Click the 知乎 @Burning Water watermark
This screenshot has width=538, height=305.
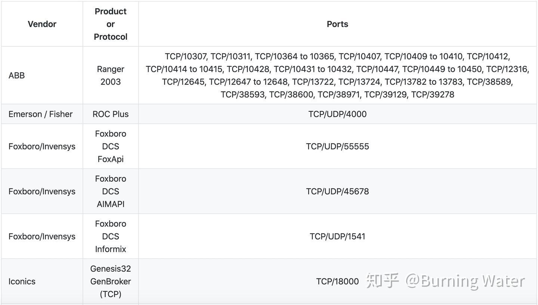pyautogui.click(x=445, y=281)
